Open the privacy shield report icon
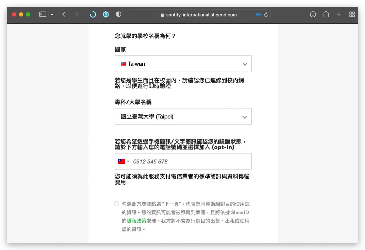 [x=119, y=14]
